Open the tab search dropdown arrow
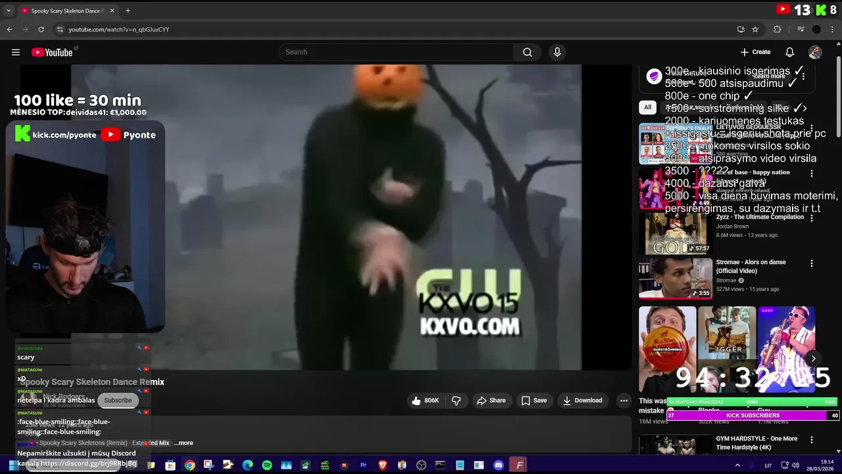 click(x=9, y=11)
